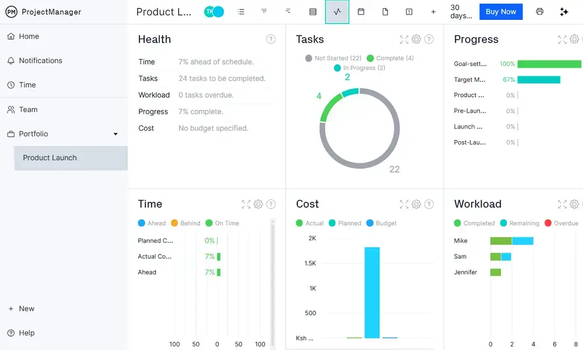Open the calendar view icon
Screen dimensions: 583x350
click(361, 12)
